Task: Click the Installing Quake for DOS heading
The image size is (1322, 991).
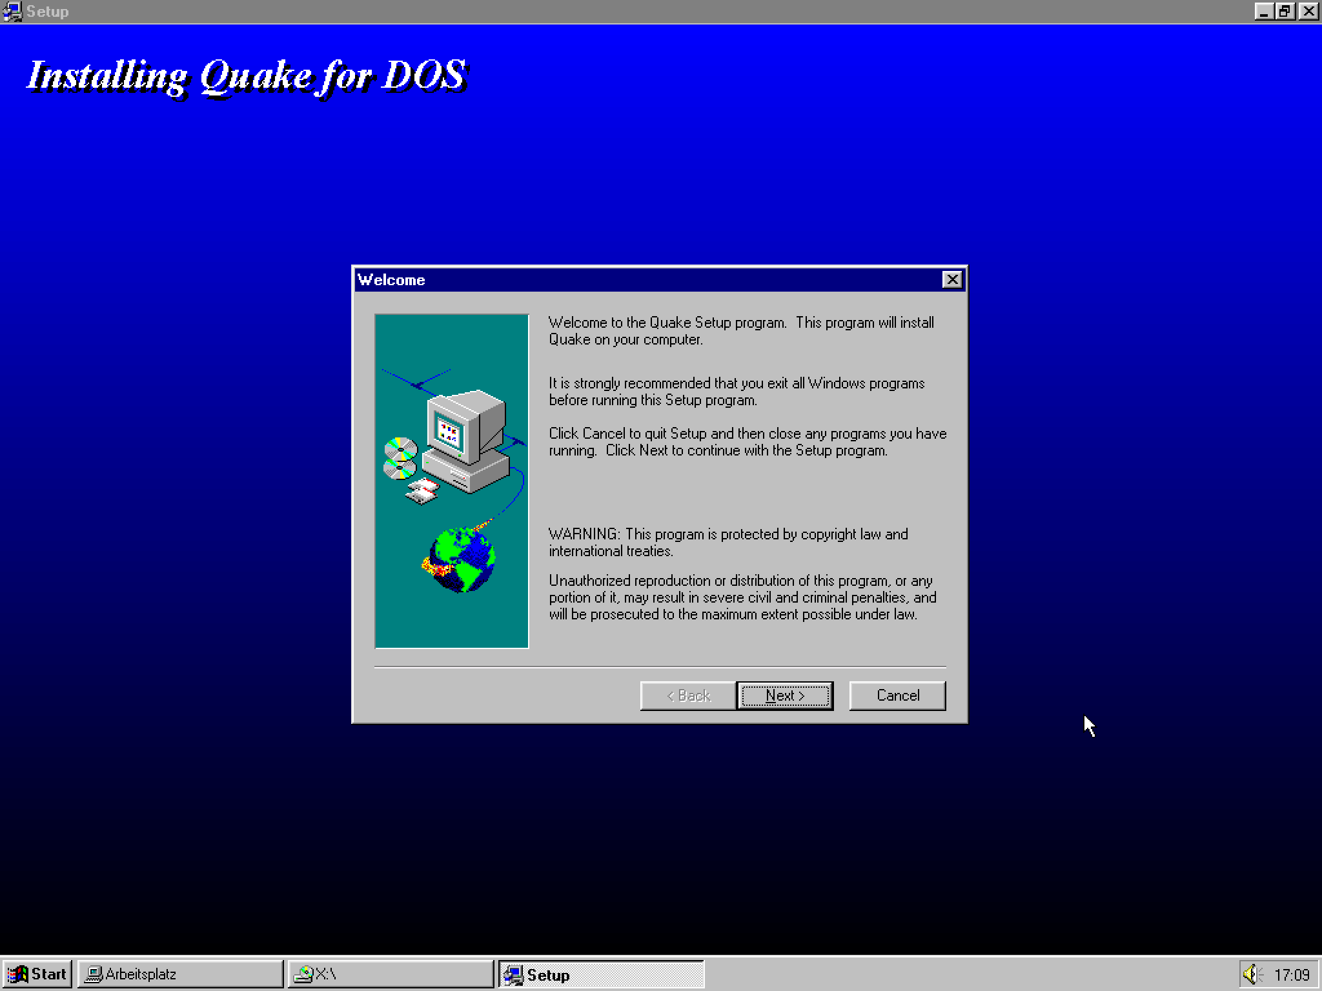Action: [x=247, y=77]
